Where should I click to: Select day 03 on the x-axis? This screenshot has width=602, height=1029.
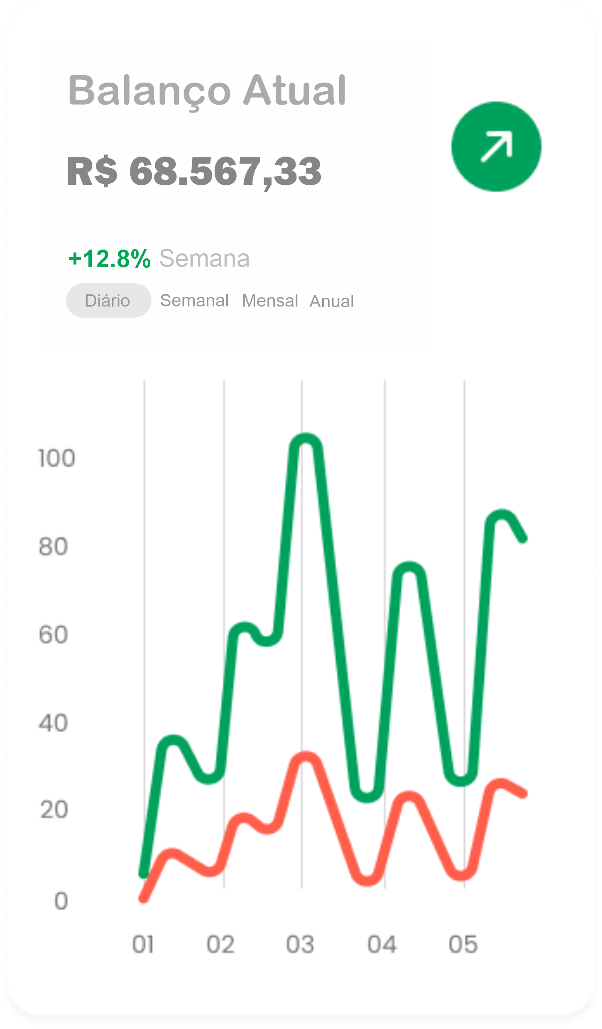tap(300, 944)
